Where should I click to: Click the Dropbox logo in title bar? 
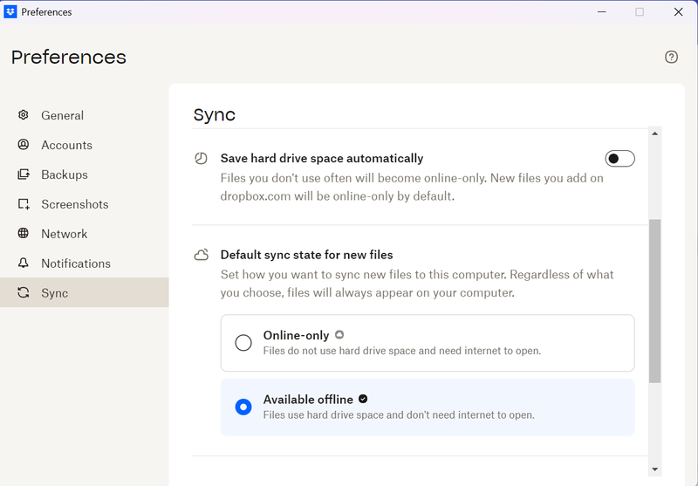point(10,12)
